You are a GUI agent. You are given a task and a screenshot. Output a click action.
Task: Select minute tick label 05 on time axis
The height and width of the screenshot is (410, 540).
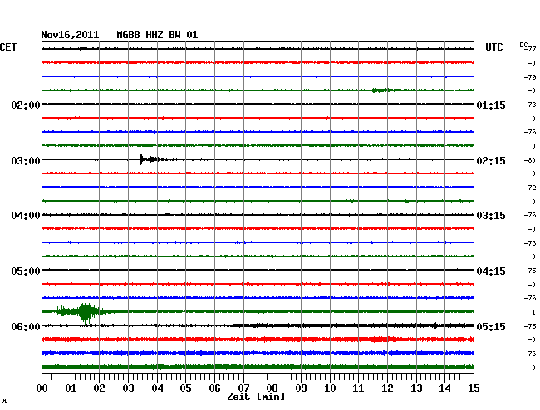pos(185,388)
